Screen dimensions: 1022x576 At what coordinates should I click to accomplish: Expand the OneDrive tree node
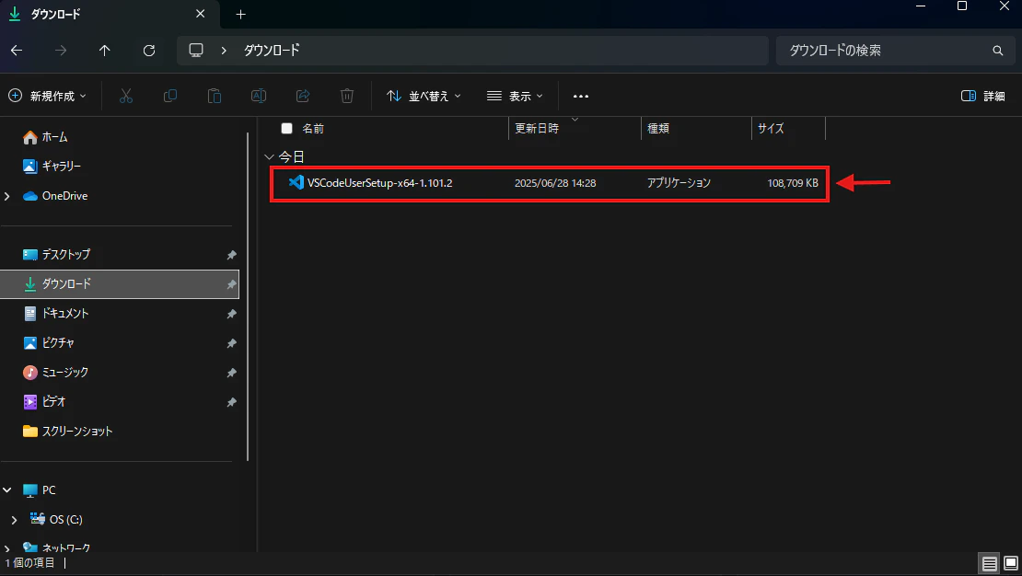pos(7,196)
